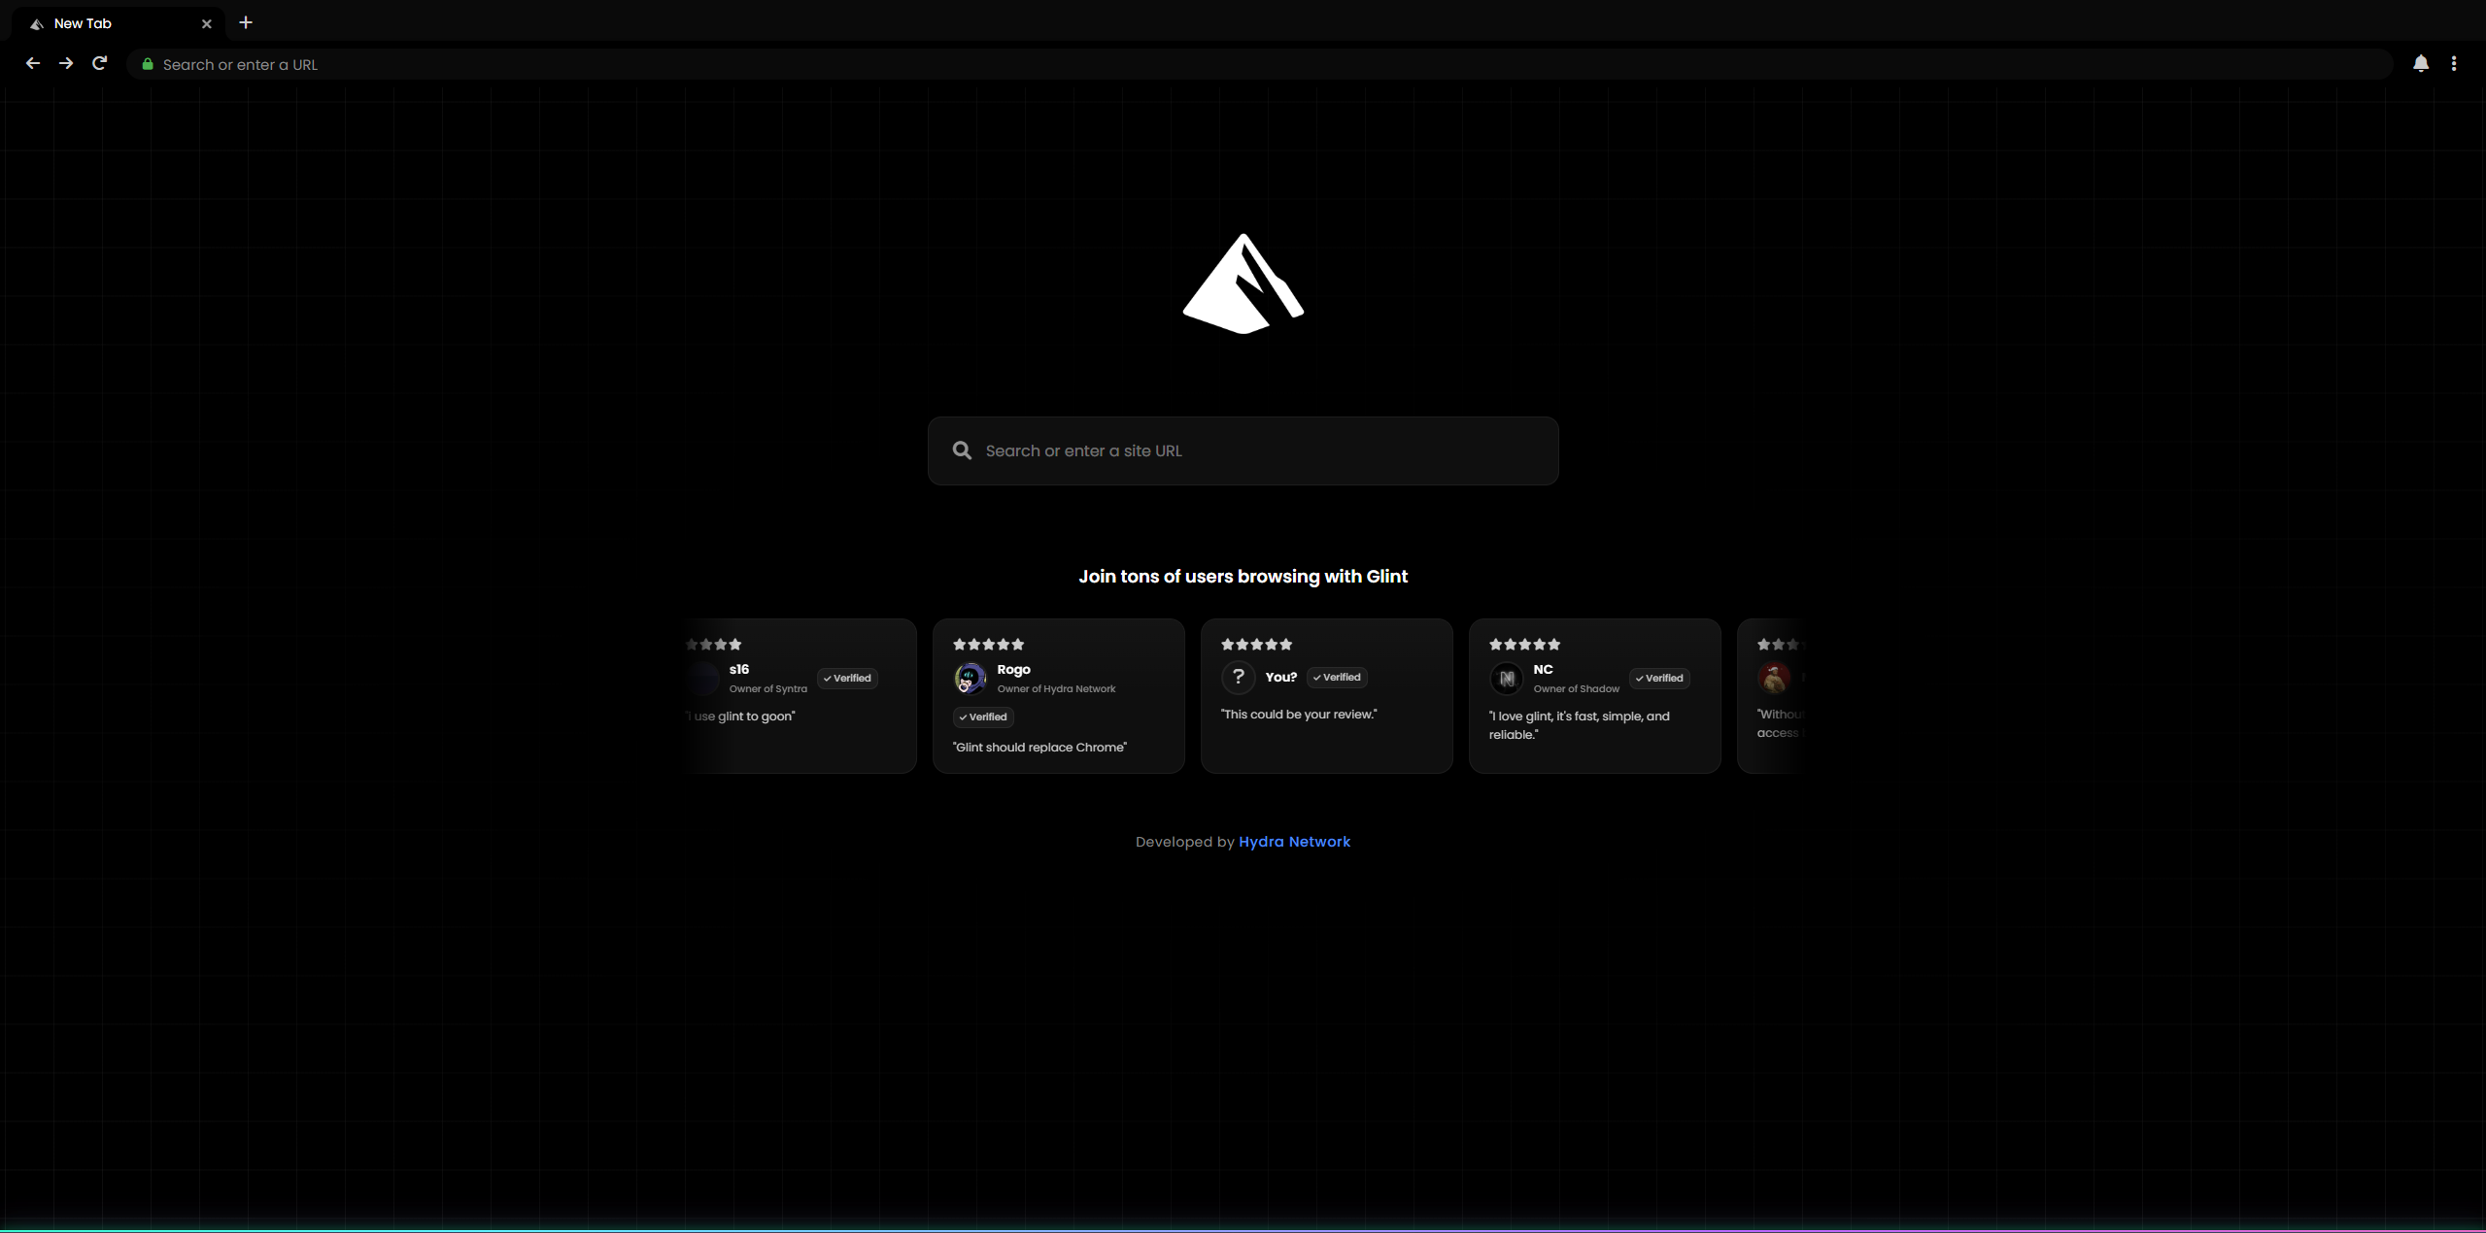Image resolution: width=2486 pixels, height=1233 pixels.
Task: Click Rogo's profile avatar
Action: tap(971, 678)
